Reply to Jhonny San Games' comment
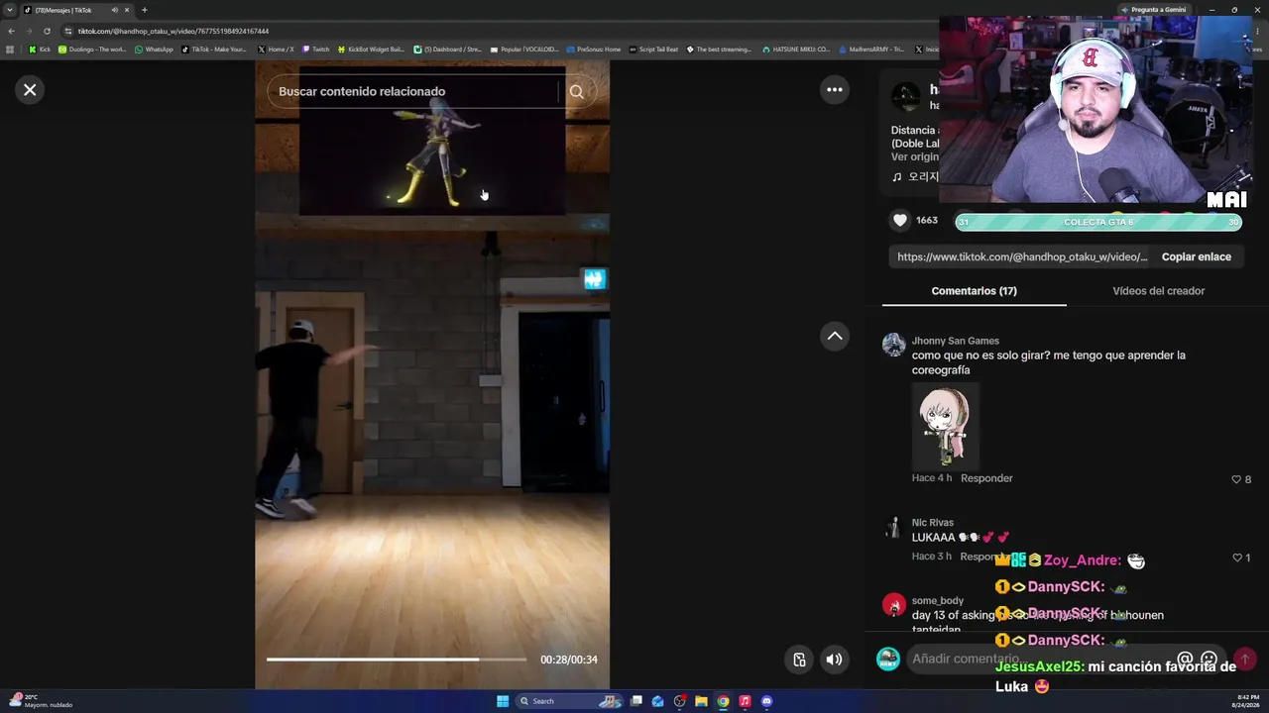 click(986, 478)
